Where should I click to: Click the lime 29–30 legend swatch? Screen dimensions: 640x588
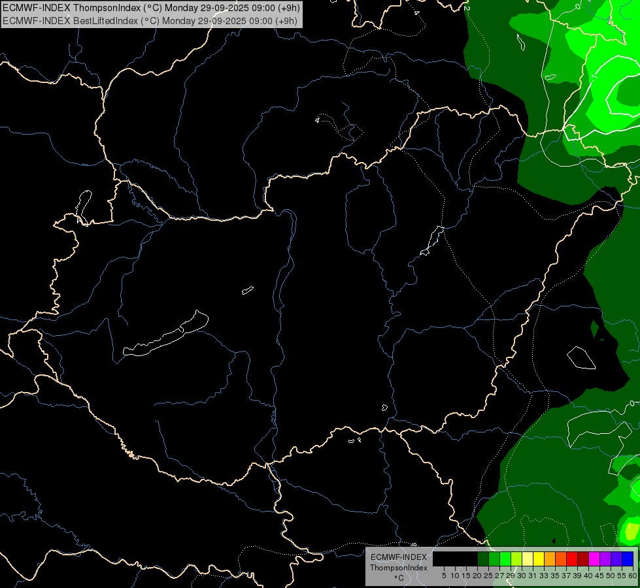pyautogui.click(x=516, y=559)
